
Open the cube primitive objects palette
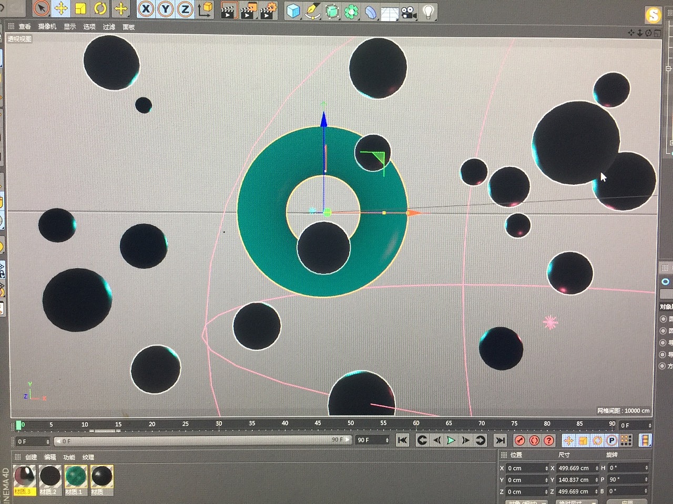coord(293,10)
